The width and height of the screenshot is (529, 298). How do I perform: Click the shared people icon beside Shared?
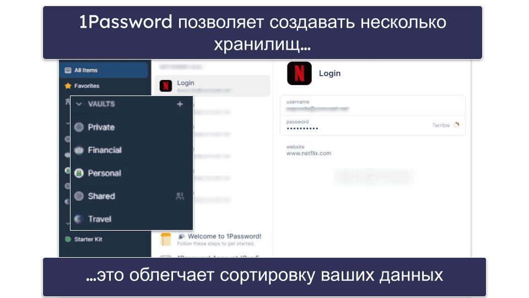[180, 196]
